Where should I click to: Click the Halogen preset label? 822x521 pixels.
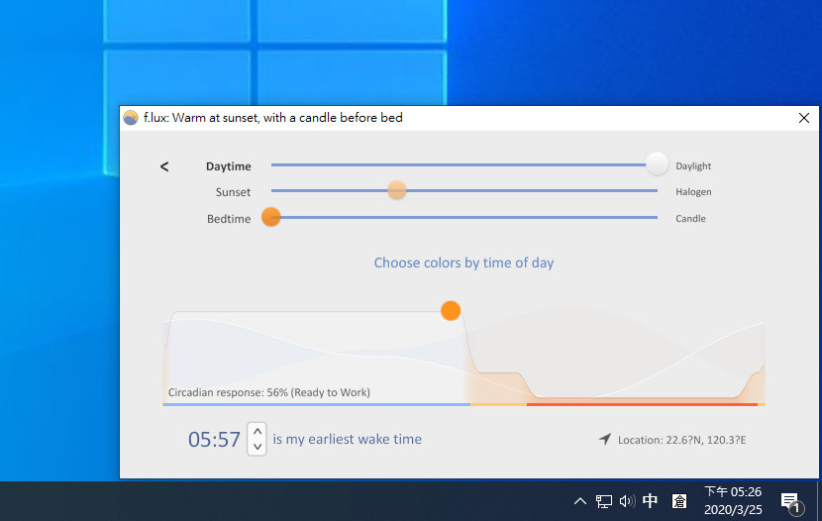(693, 192)
